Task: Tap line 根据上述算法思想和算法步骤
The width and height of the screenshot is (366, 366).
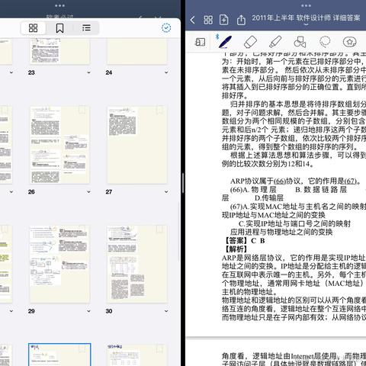Action: 298,155
